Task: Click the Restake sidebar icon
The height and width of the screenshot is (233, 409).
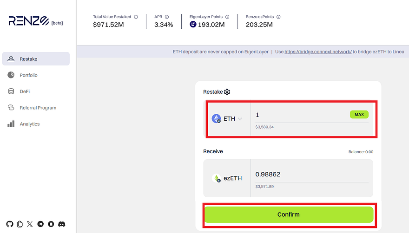Action: click(x=11, y=59)
